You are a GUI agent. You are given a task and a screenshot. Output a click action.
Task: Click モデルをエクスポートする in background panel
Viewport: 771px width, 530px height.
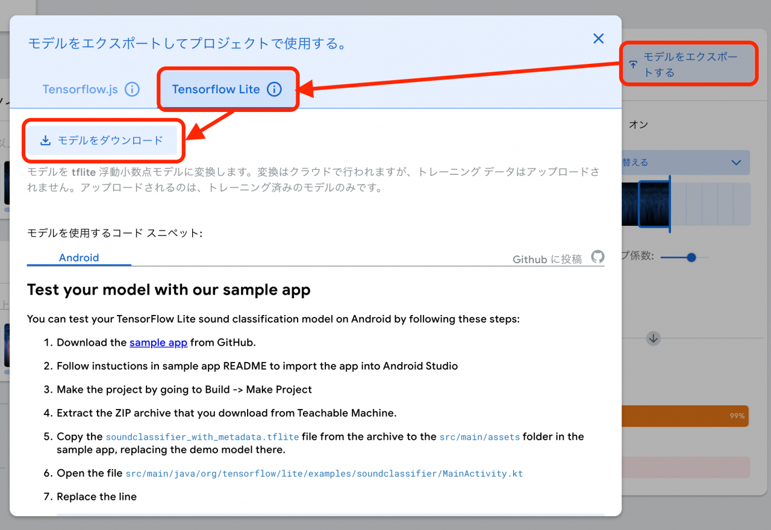coord(689,64)
